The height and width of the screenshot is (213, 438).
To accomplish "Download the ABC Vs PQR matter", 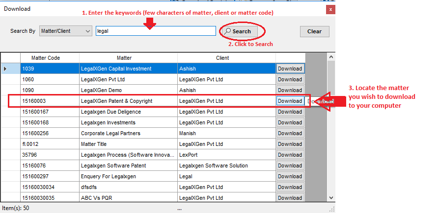I will coord(290,198).
